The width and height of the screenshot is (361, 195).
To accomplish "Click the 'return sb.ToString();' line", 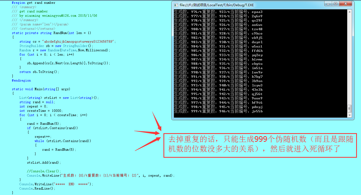I will pos(39,72).
